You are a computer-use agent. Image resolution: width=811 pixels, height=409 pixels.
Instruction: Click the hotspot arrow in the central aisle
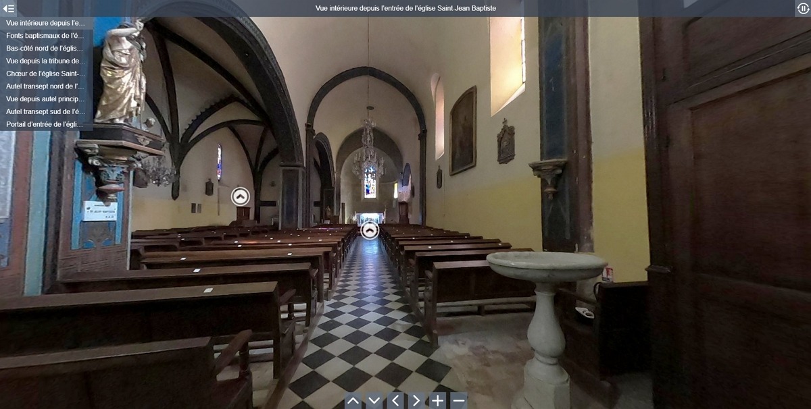coord(370,231)
